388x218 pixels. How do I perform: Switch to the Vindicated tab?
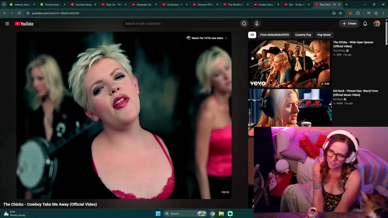(x=175, y=5)
